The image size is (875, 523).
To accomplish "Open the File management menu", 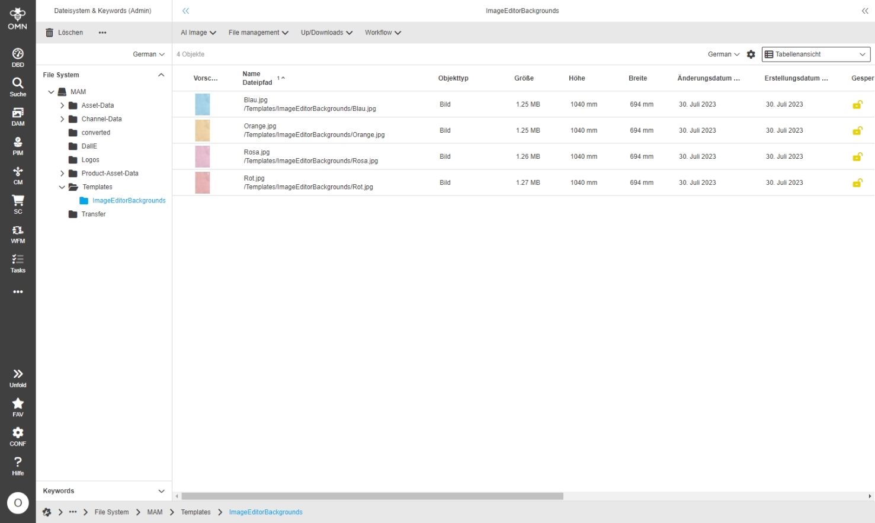I will click(x=258, y=33).
